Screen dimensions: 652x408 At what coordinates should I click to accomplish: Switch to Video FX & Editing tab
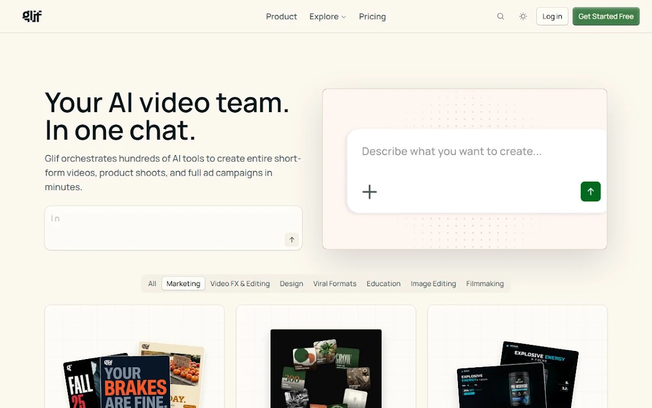(x=240, y=283)
